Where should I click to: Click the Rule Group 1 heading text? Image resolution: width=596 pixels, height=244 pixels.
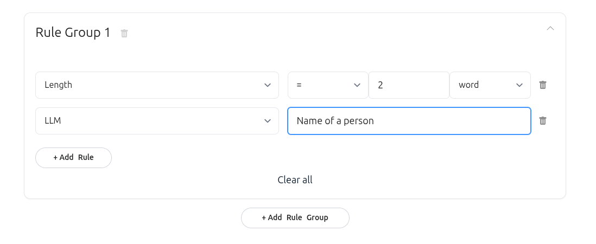73,33
